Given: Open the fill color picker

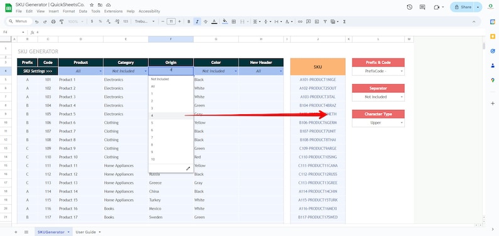Looking at the screenshot, I should 225,21.
